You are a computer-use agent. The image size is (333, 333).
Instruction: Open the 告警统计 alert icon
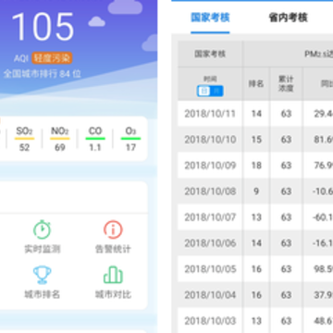coord(113,229)
